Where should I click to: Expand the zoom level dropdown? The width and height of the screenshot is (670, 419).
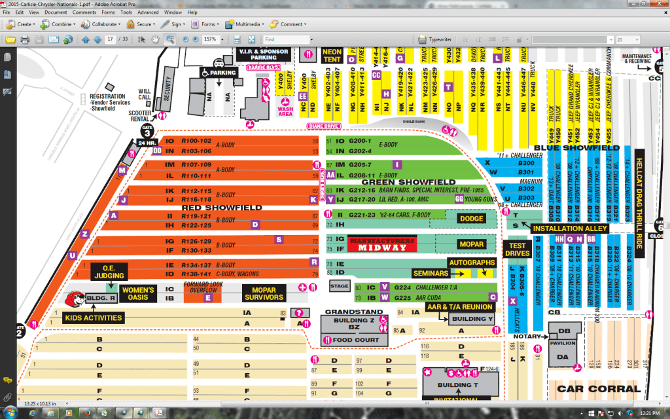(x=222, y=40)
